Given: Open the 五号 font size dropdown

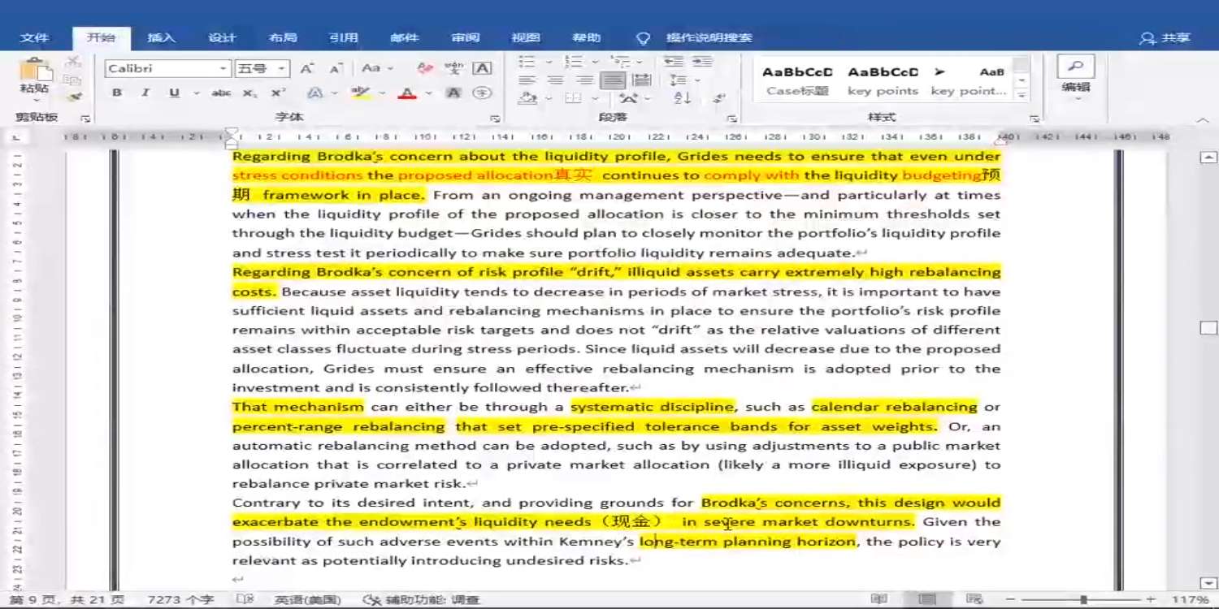Looking at the screenshot, I should (x=281, y=69).
